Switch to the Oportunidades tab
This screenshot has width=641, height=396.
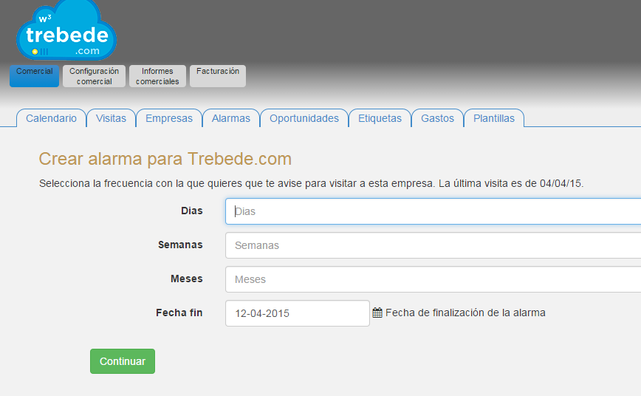click(304, 118)
